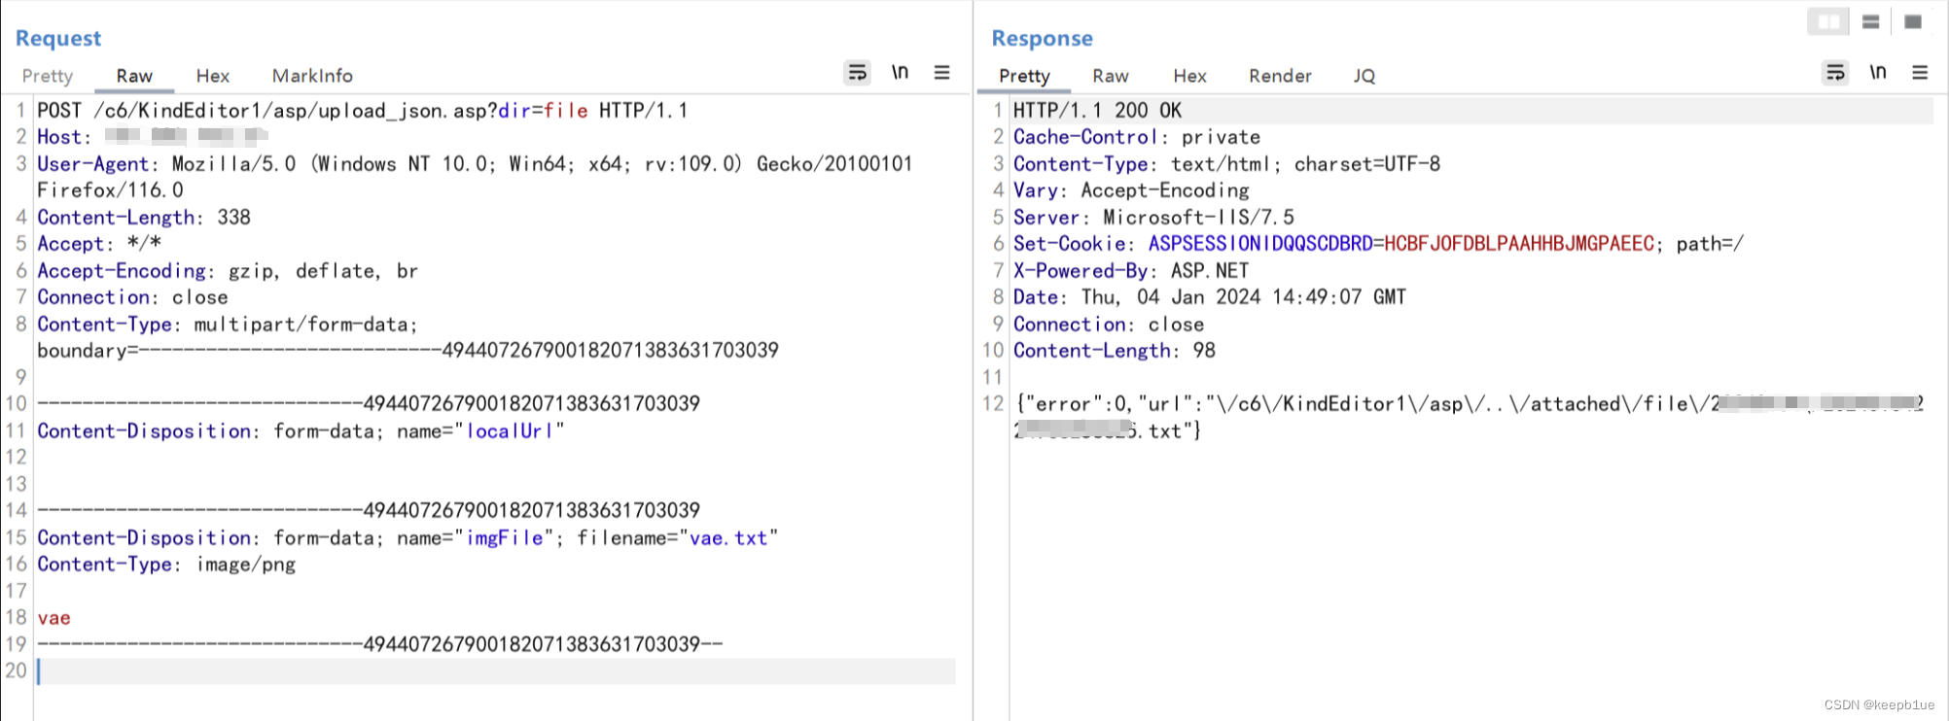Click the filename="vae.txt" disposition line
This screenshot has height=721, width=1949.
(408, 538)
